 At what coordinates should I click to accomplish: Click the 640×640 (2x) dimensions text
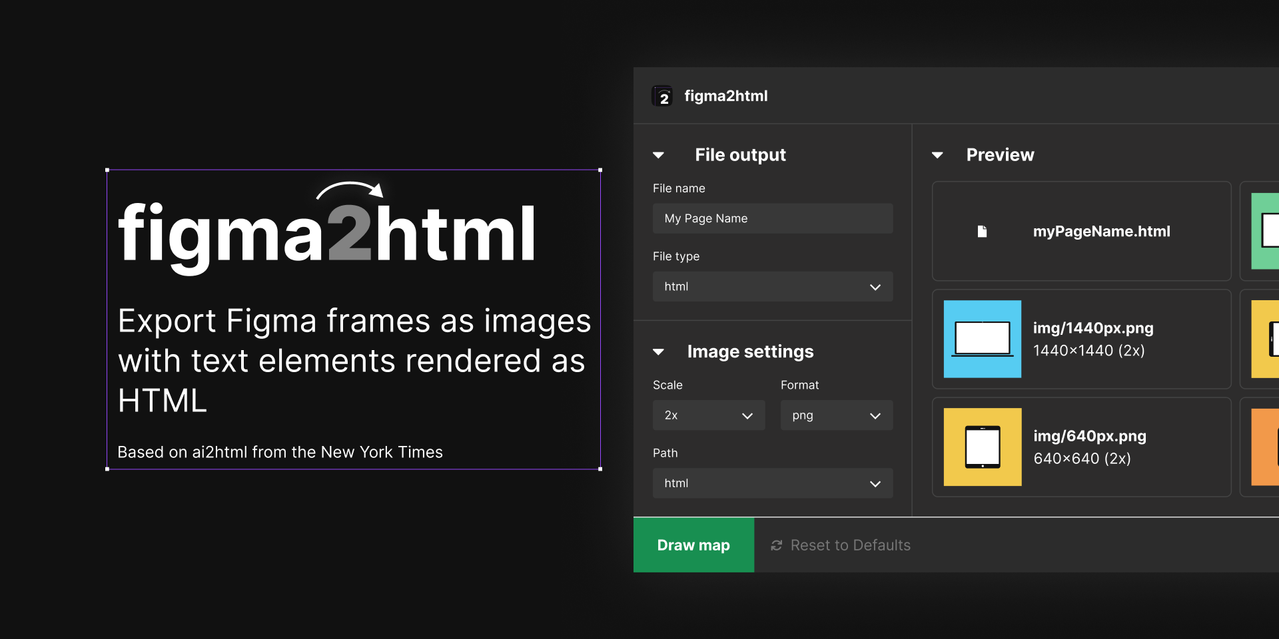click(x=1082, y=458)
